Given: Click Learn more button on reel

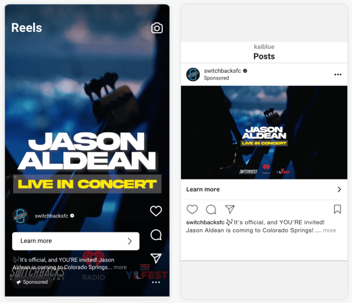Looking at the screenshot, I should pyautogui.click(x=76, y=241).
